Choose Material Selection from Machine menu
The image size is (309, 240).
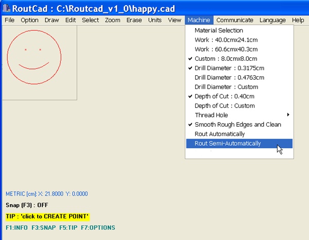tap(239, 30)
